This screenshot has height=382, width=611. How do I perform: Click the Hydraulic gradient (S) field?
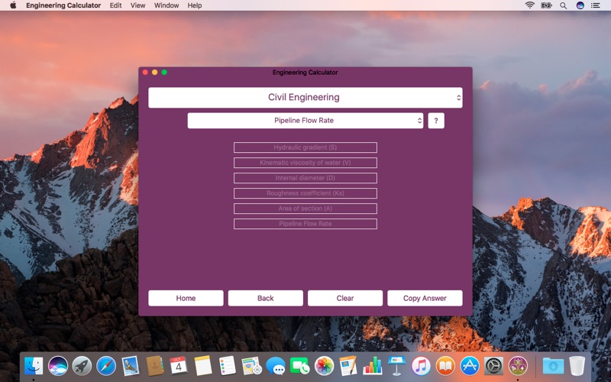[305, 147]
